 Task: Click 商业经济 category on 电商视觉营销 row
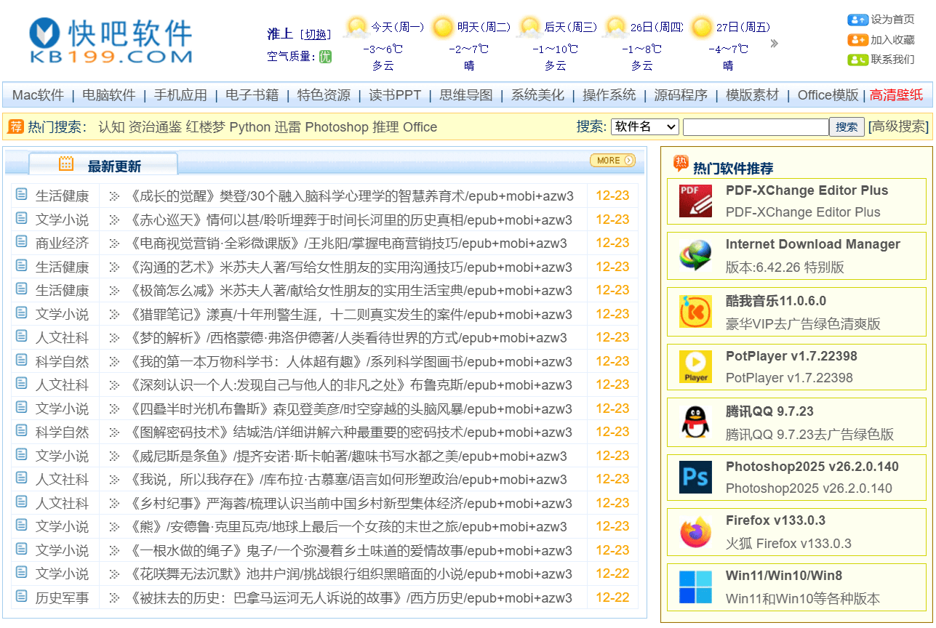point(62,243)
